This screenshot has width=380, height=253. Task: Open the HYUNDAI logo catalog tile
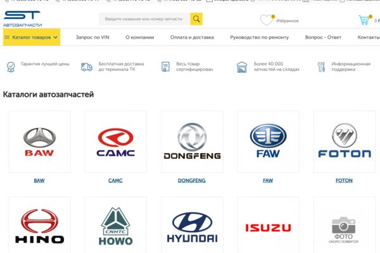click(x=192, y=225)
